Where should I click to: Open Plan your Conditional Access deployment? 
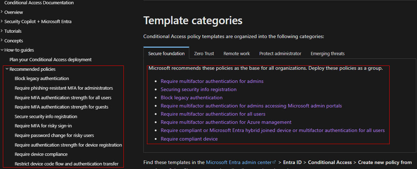(x=51, y=60)
